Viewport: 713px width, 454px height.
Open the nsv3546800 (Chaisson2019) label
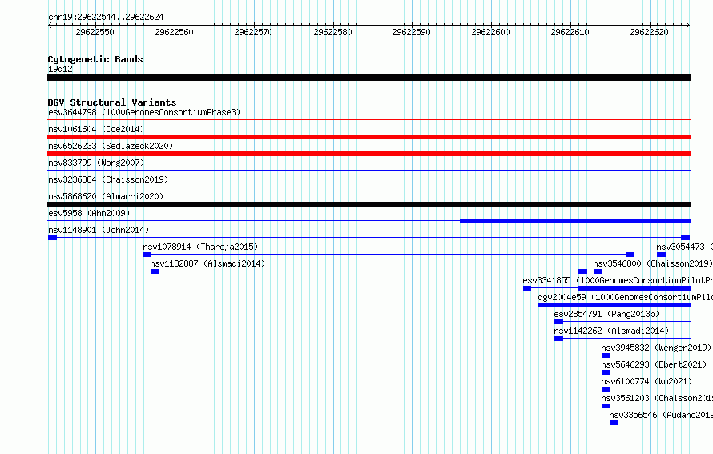click(653, 263)
